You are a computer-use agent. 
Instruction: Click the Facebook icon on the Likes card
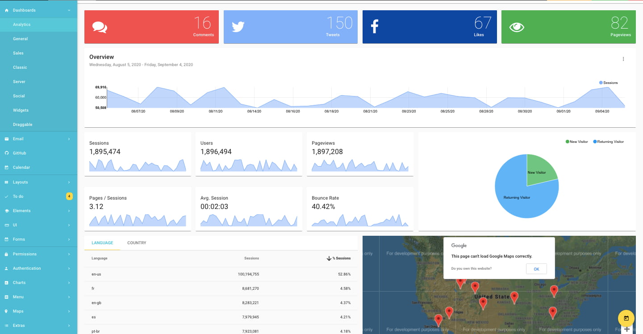point(374,26)
